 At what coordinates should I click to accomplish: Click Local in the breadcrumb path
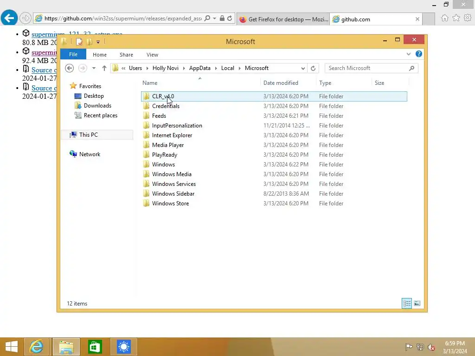coord(227,68)
